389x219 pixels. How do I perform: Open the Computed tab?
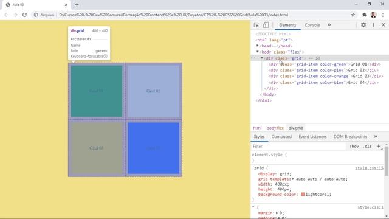[281, 137]
